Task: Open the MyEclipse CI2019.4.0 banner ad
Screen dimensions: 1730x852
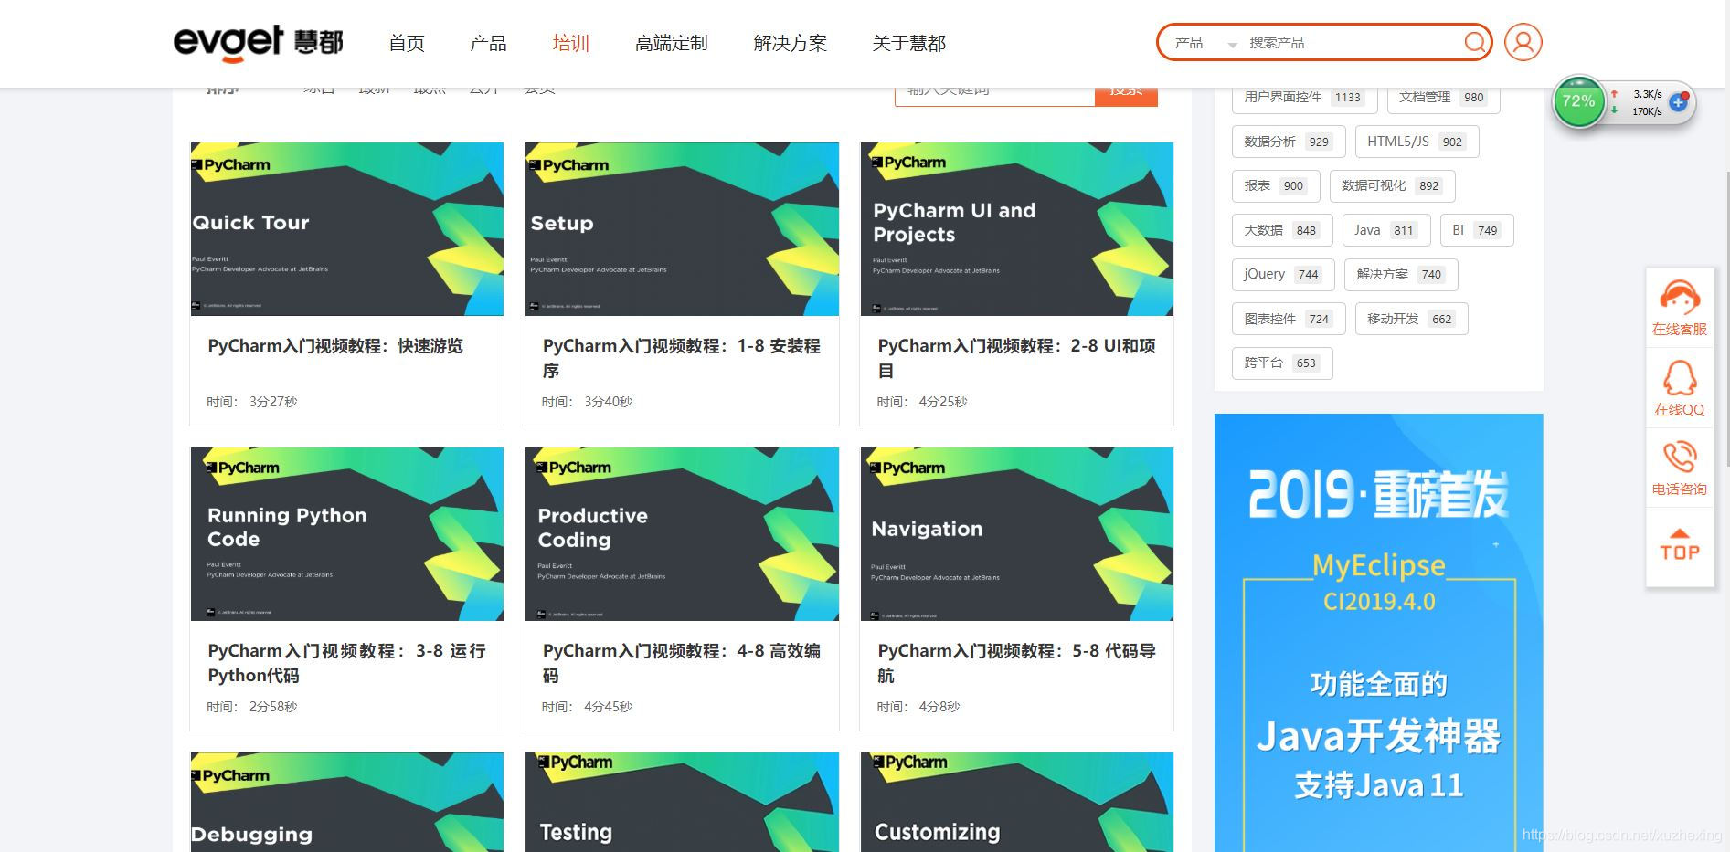Action: 1378,633
